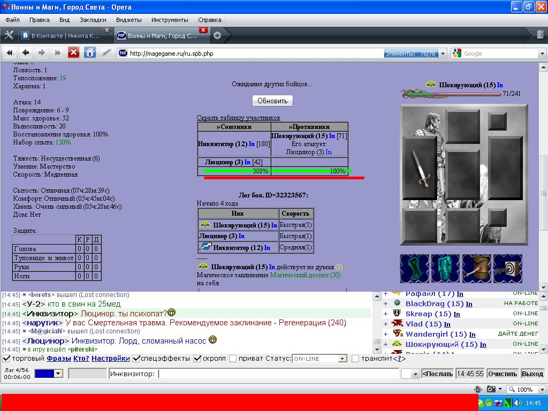The image size is (548, 411).
Task: Select the green boot spell icon
Action: pos(415,269)
